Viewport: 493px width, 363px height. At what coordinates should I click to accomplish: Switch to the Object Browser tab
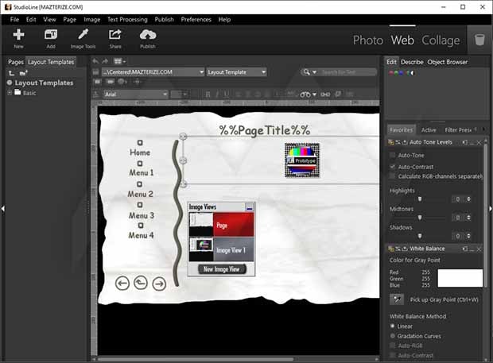(x=447, y=62)
